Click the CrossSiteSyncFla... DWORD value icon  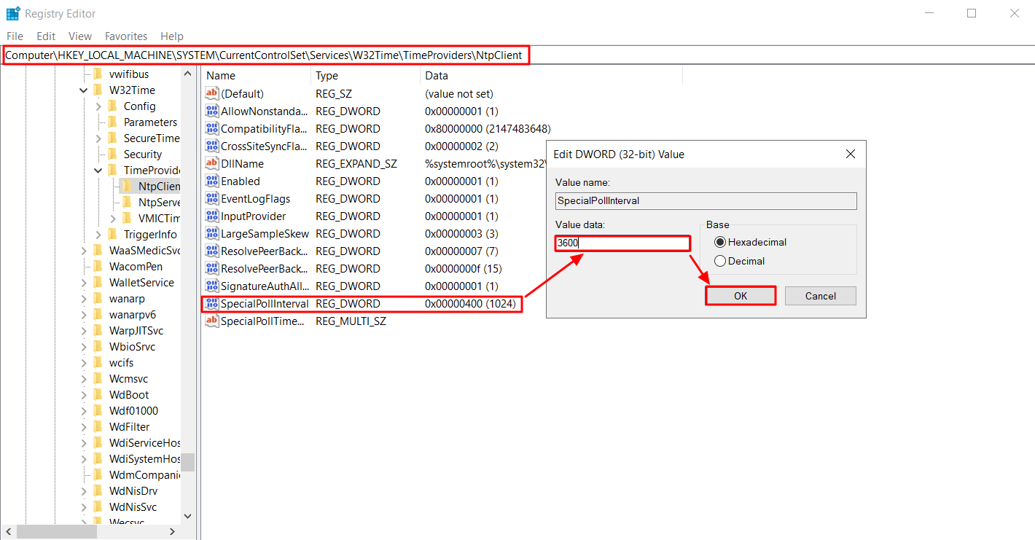(x=212, y=146)
